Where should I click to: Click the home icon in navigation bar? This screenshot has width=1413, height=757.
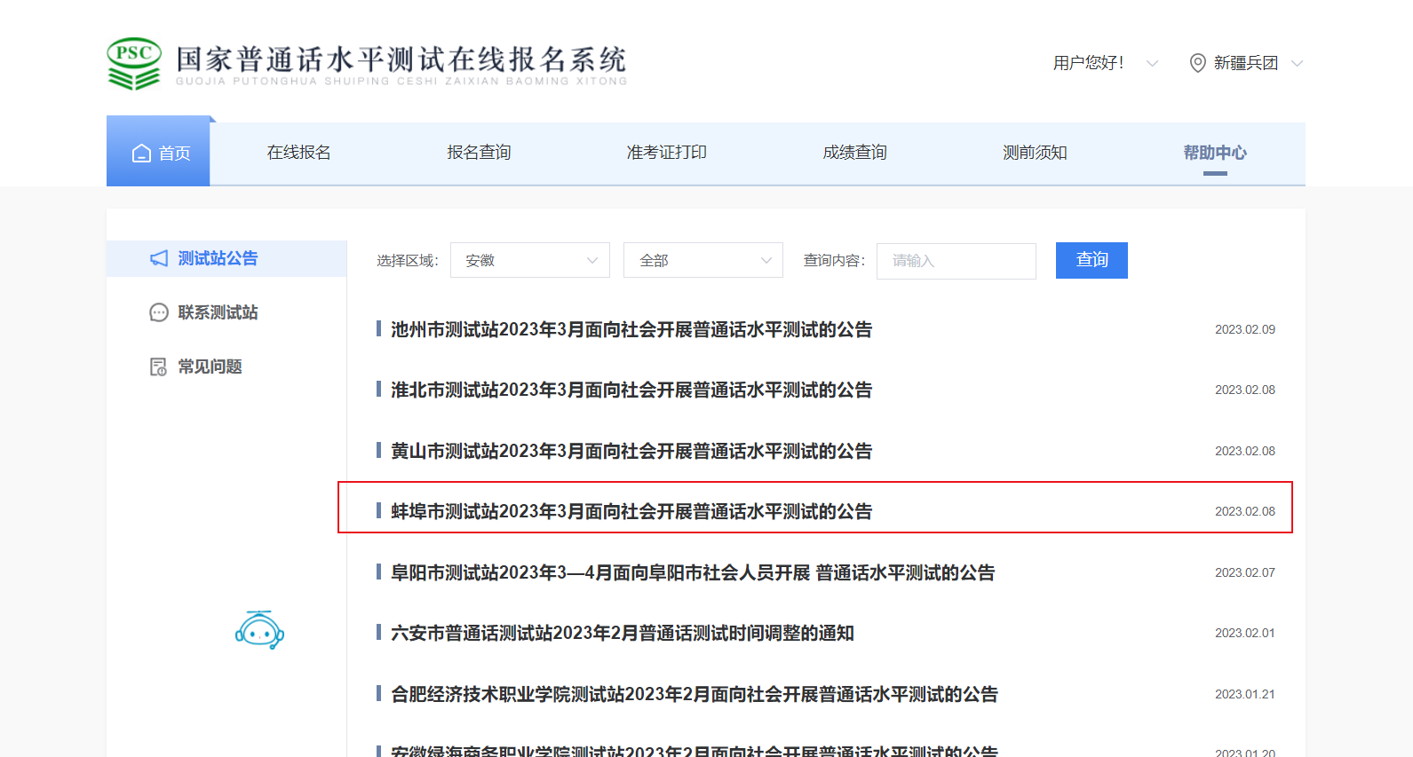click(141, 154)
